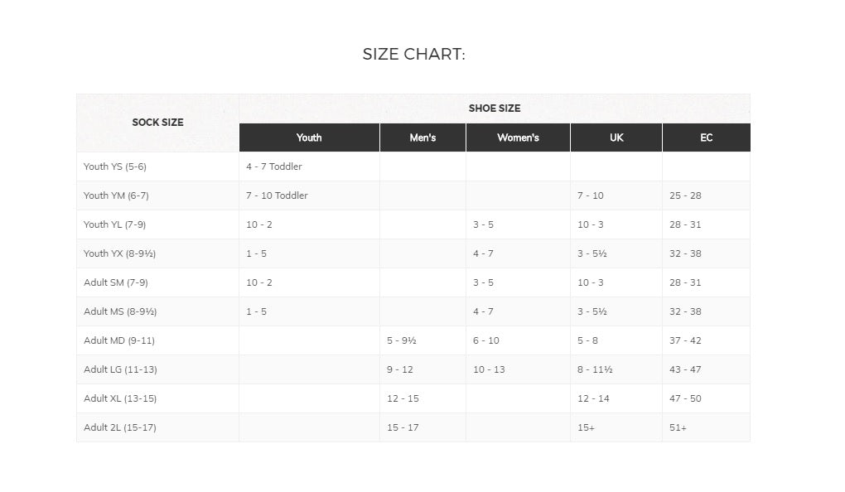Select the Adult LG (11-13) row label
The image size is (845, 492).
tap(120, 369)
